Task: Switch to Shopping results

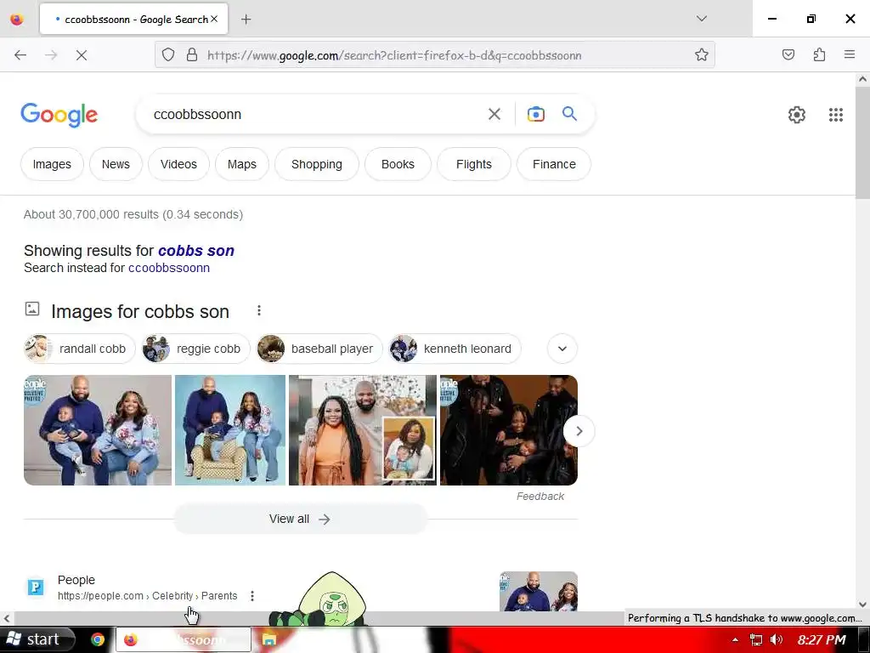Action: (317, 164)
